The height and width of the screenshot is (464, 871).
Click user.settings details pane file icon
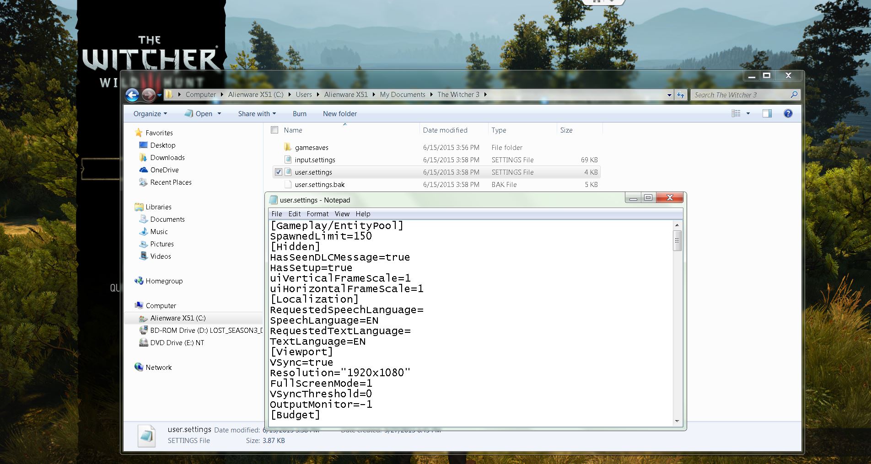tap(147, 435)
